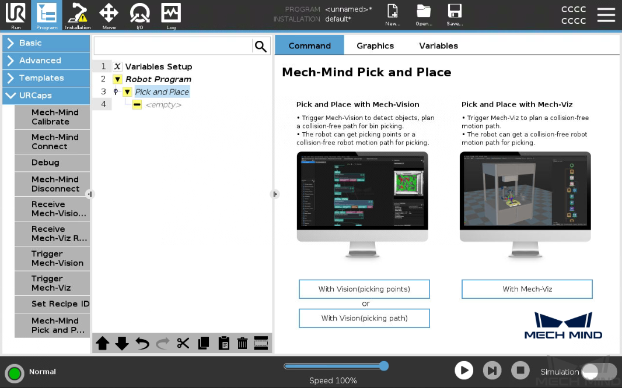Click the Speed slider handle
The height and width of the screenshot is (388, 622).
(383, 366)
